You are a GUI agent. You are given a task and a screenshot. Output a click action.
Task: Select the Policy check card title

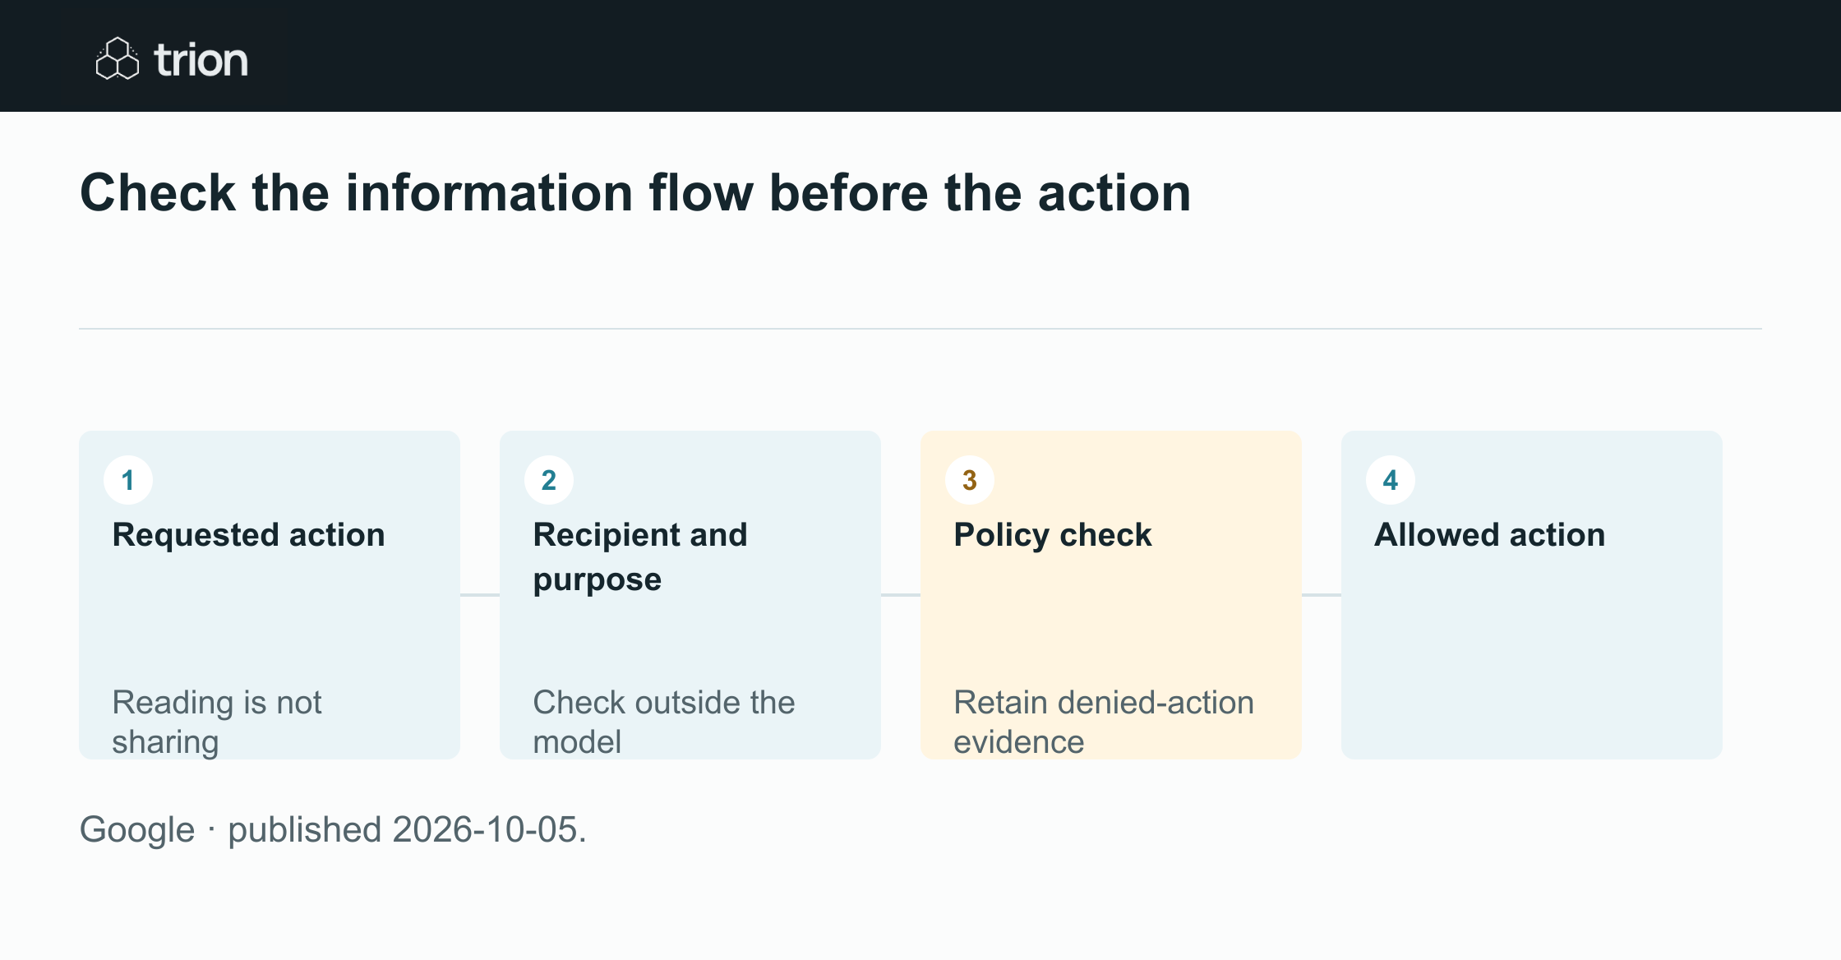coord(1053,535)
